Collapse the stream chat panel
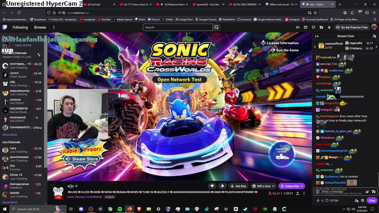 (317, 36)
